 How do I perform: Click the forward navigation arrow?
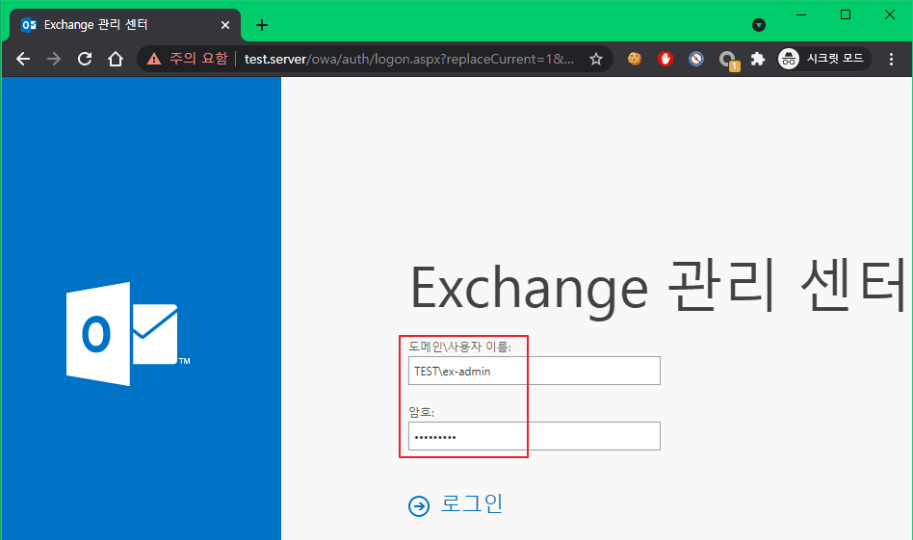pos(54,59)
